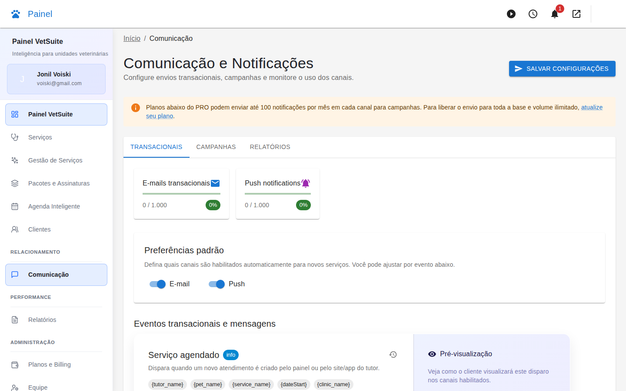Screen dimensions: 626x391
Task: Open the Jonil Voiski account card
Action: click(56, 79)
